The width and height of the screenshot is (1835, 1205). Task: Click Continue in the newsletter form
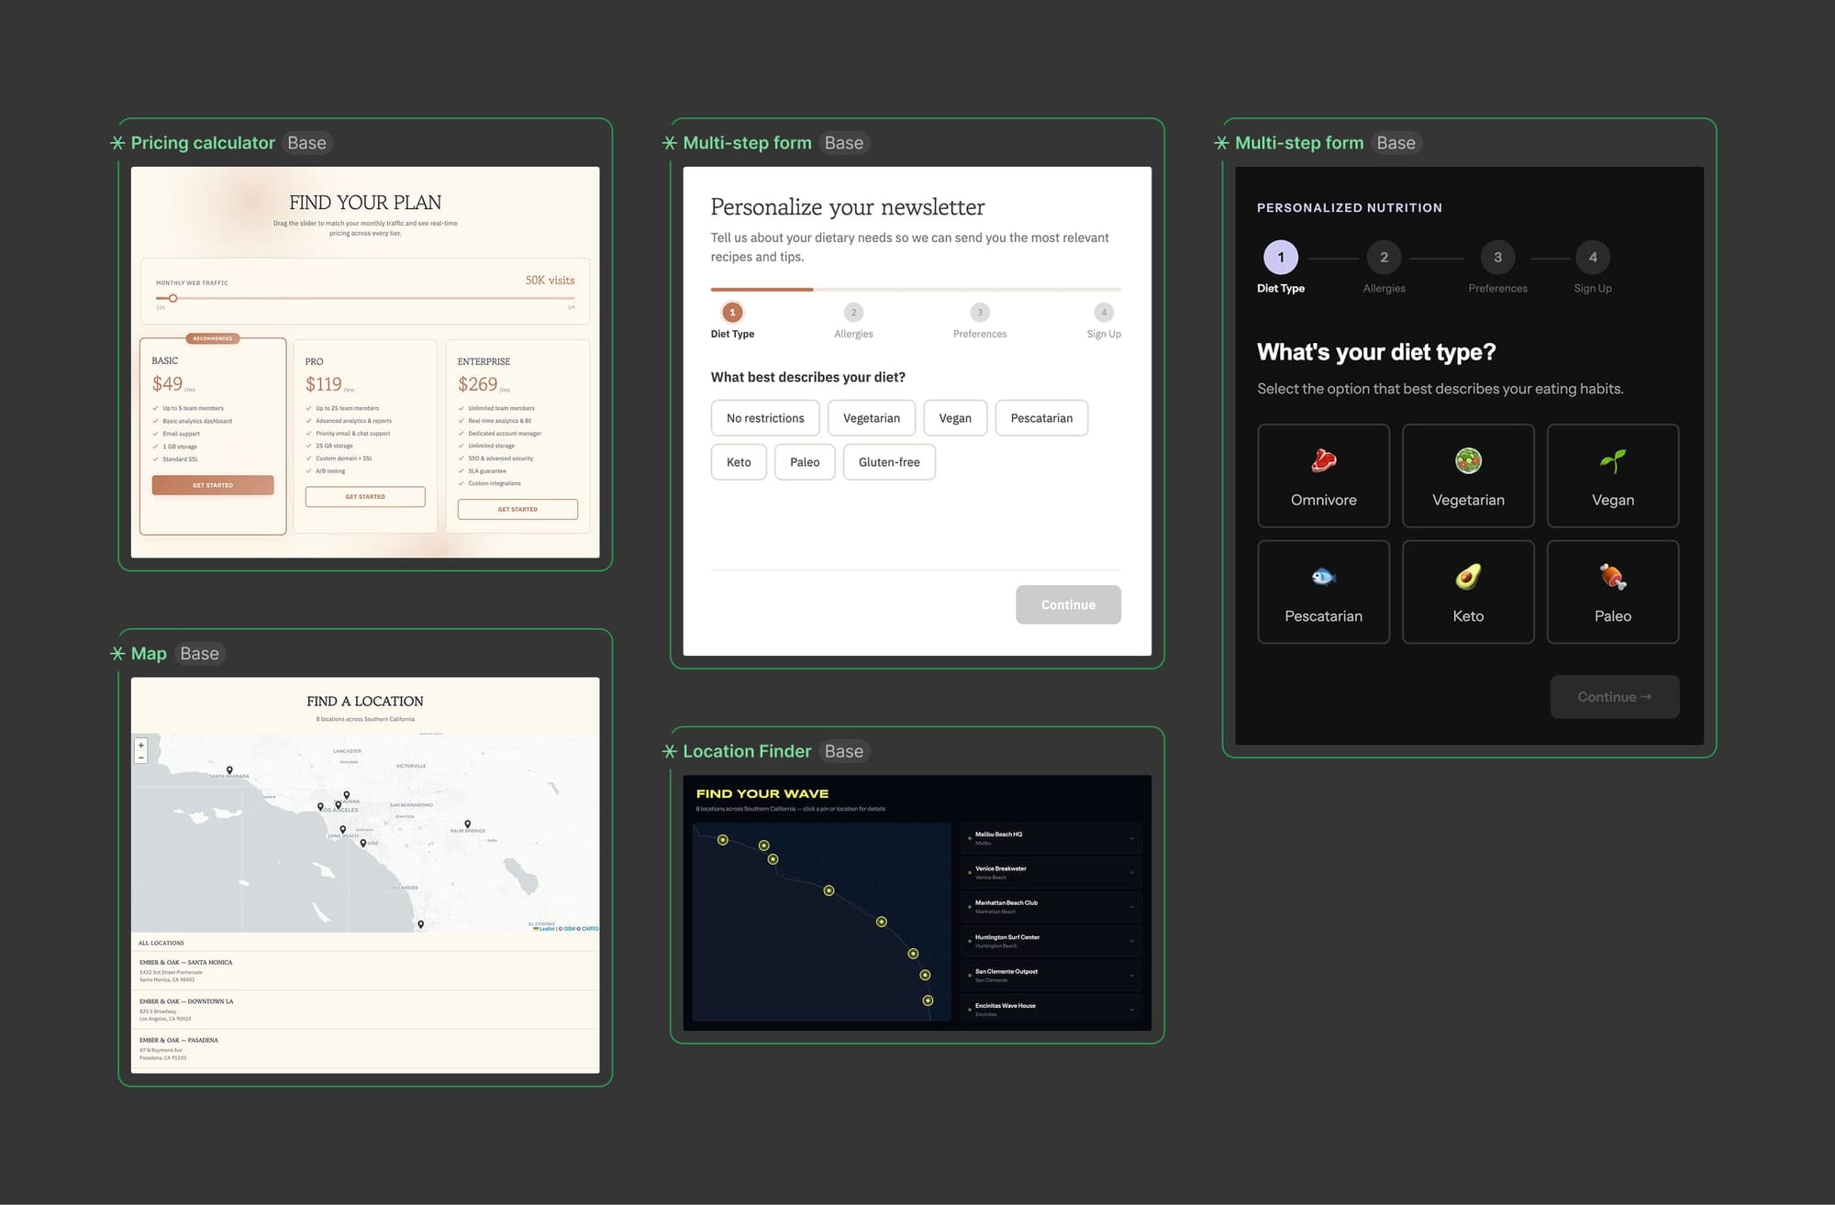[x=1068, y=605]
